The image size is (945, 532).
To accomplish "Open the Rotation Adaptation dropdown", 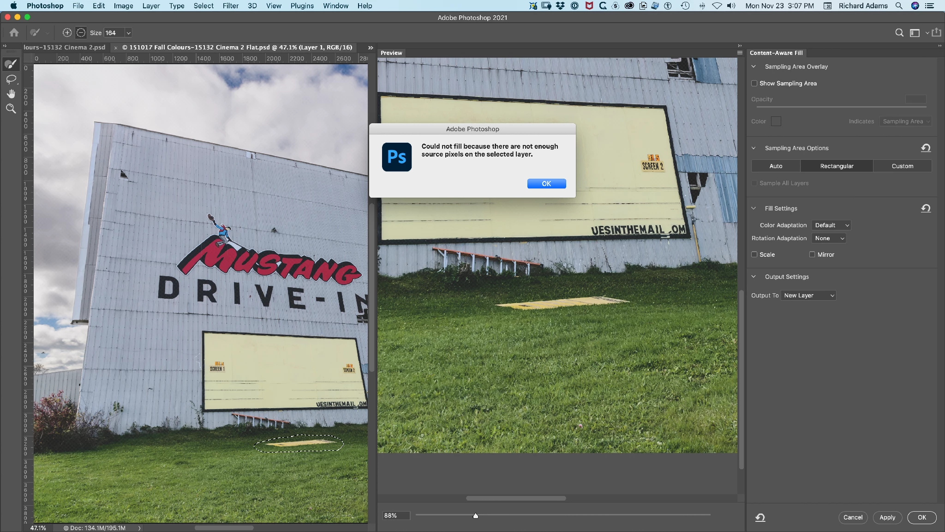I will [829, 238].
